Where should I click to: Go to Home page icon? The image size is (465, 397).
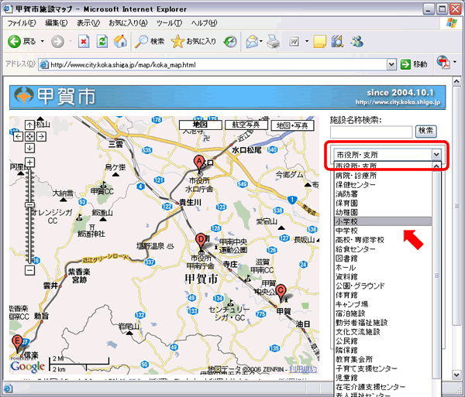point(120,42)
